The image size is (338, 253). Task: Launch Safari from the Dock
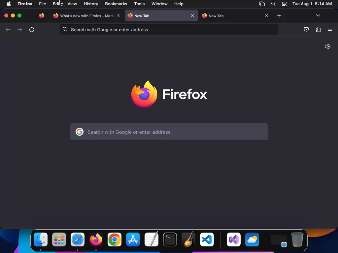[x=78, y=239]
